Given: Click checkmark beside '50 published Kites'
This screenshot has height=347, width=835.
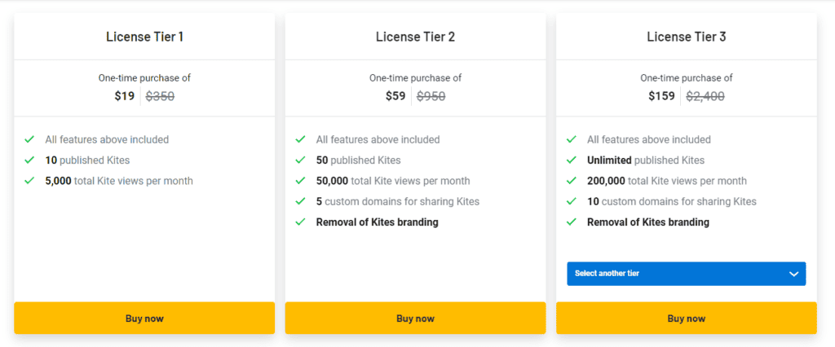Looking at the screenshot, I should (x=300, y=160).
